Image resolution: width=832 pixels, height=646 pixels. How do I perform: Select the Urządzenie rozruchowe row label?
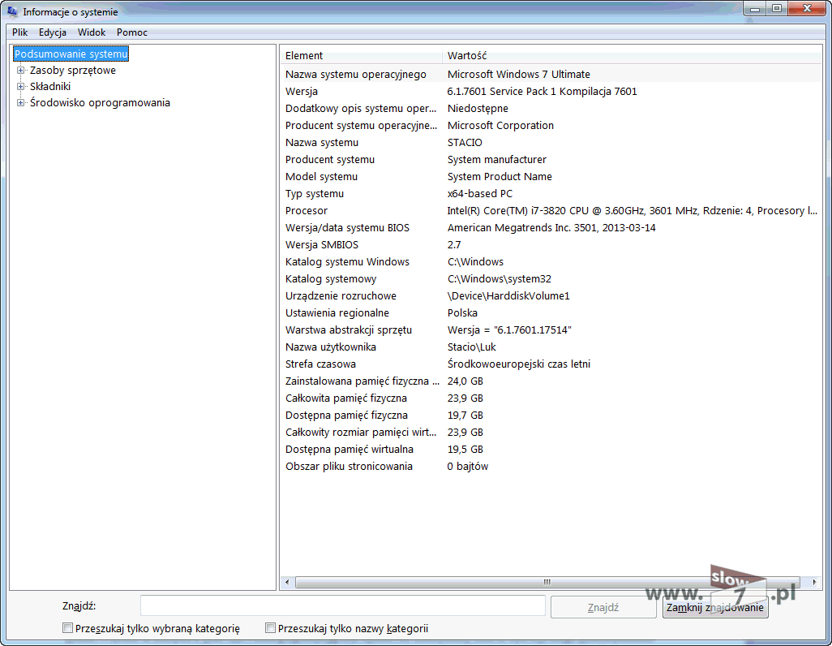pyautogui.click(x=341, y=295)
